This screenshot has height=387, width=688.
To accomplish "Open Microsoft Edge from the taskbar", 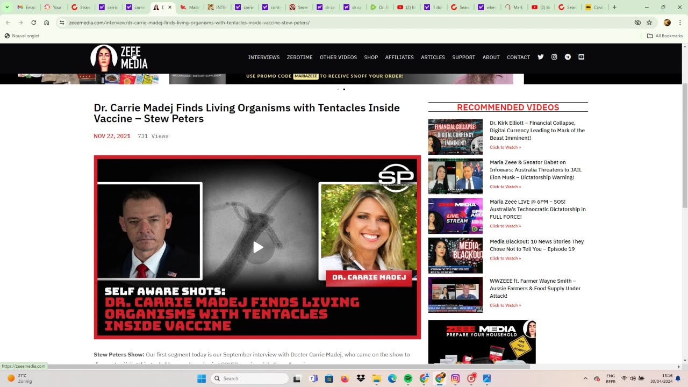I will coord(392,378).
